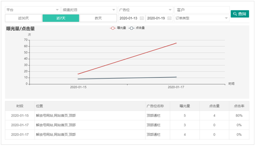Click the 点击率 column header

click(239, 106)
